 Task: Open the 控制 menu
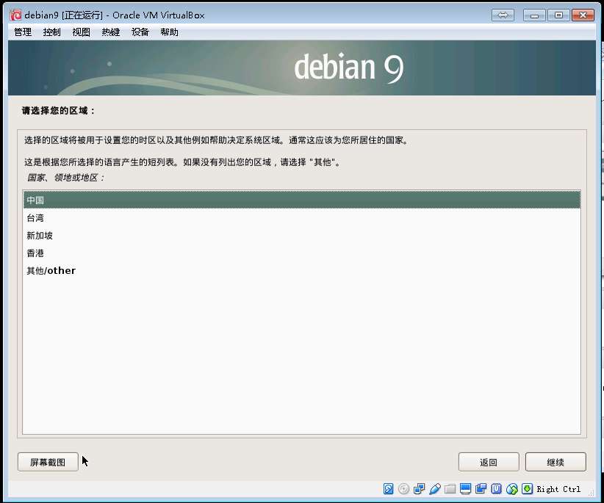click(52, 32)
